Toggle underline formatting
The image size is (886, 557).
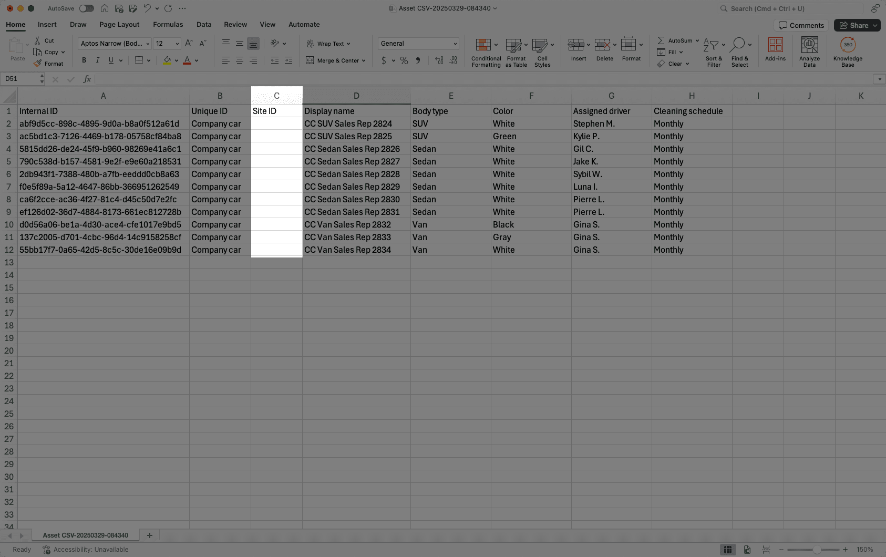coord(110,60)
